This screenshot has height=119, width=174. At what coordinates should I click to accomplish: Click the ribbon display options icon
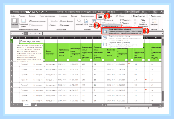click(143, 12)
